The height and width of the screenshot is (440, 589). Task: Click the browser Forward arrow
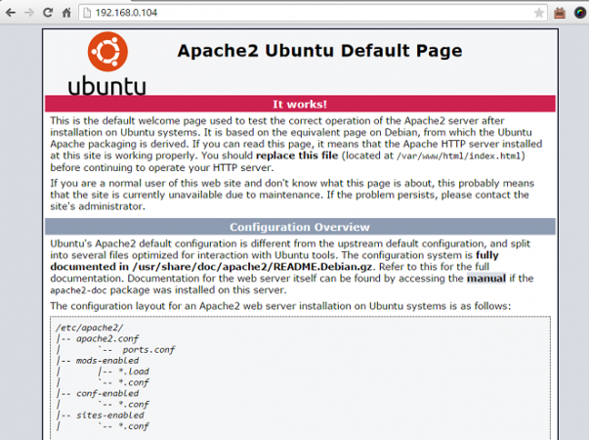point(29,13)
